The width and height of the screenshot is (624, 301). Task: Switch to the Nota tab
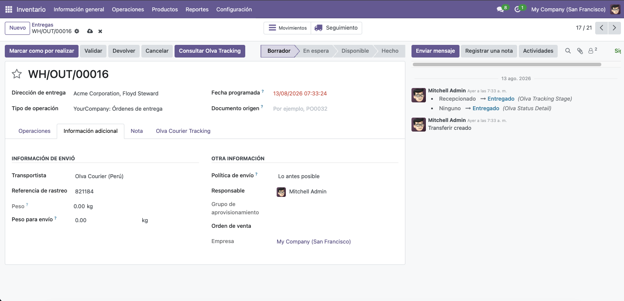coord(137,131)
